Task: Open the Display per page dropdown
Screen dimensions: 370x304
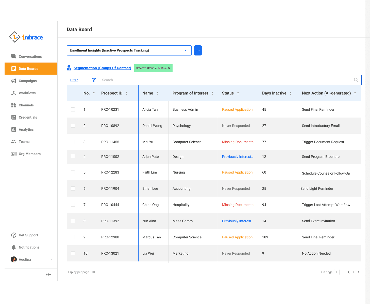Action: [x=95, y=272]
